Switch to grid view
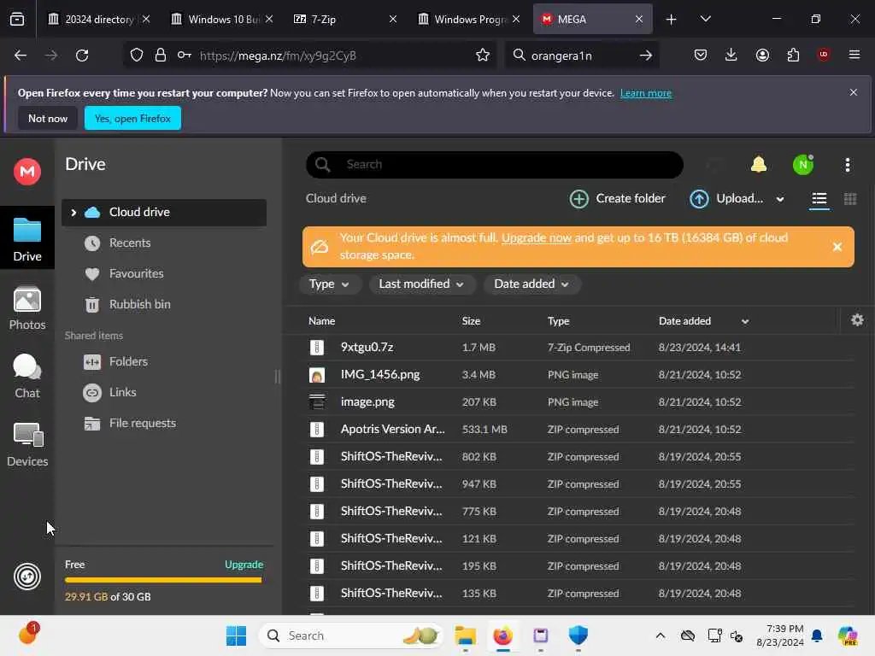Screen dimensions: 875x656 tap(850, 198)
